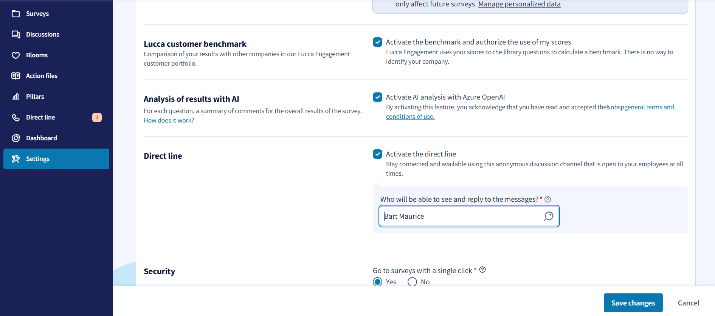The width and height of the screenshot is (715, 316).
Task: Click the Action files book icon
Action: pos(16,76)
